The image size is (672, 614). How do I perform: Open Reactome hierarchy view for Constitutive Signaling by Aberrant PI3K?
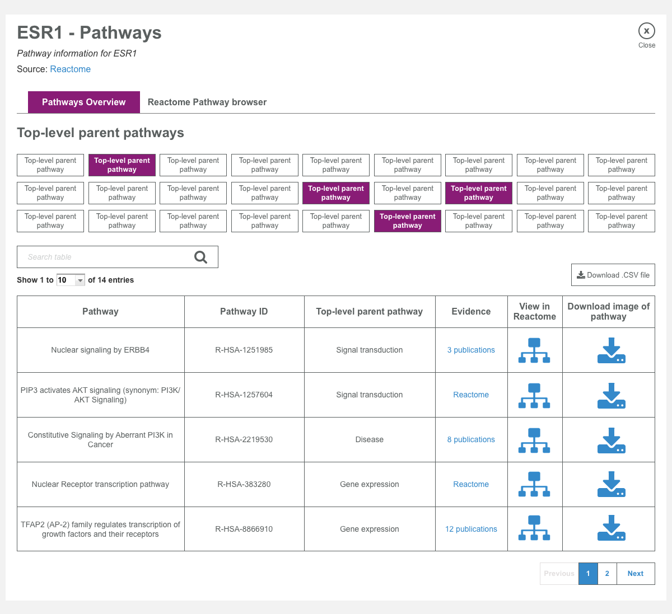click(x=535, y=439)
